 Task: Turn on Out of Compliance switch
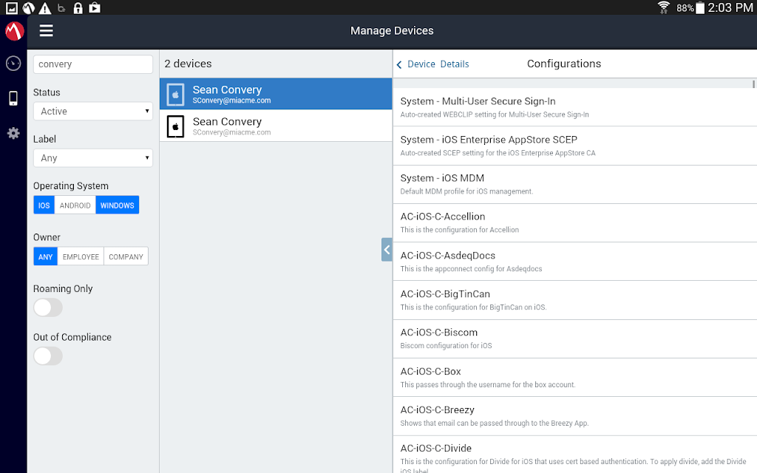point(48,356)
